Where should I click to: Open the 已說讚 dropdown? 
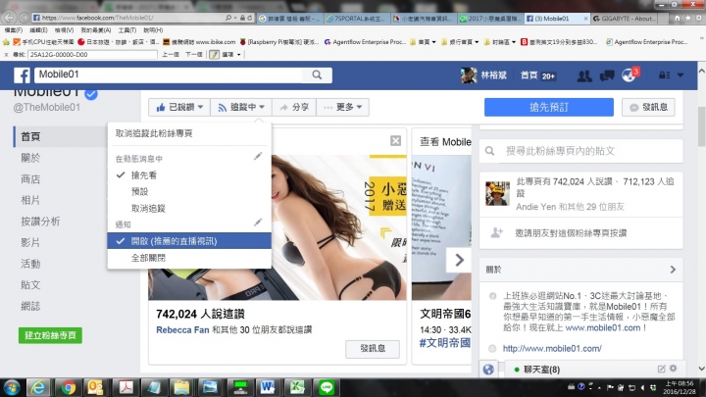(179, 107)
